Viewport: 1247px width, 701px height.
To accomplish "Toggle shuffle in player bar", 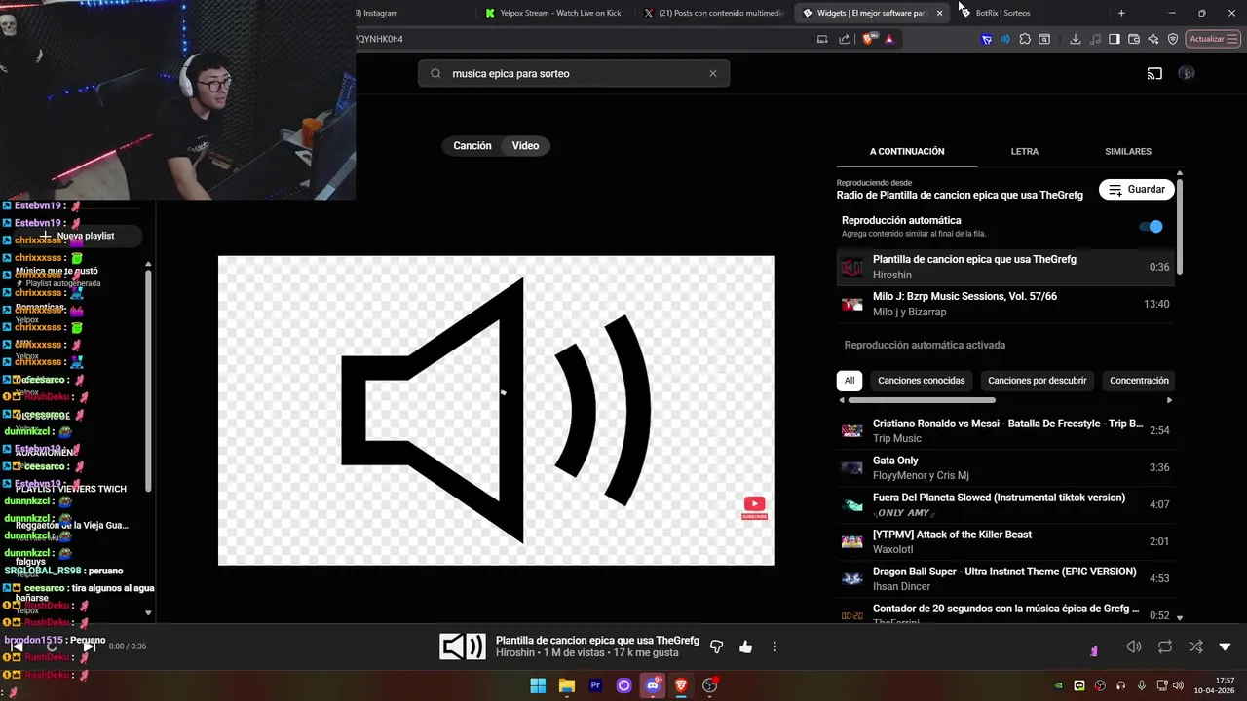I will (1195, 646).
